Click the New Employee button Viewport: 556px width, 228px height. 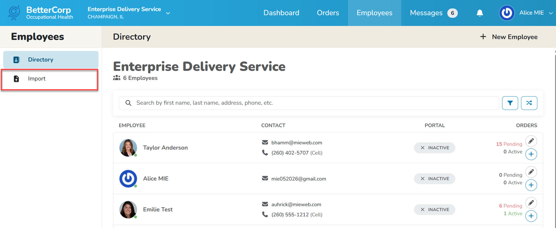(x=509, y=37)
